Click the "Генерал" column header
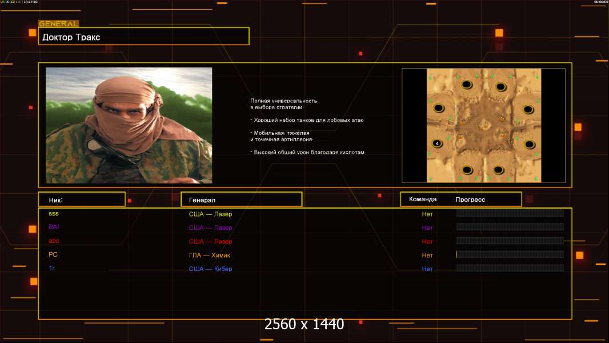The image size is (609, 343). coord(241,200)
